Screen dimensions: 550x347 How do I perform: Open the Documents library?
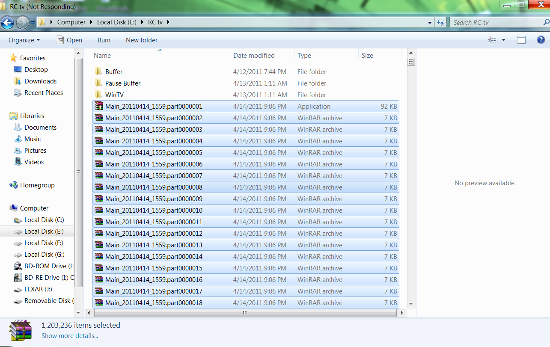click(40, 127)
